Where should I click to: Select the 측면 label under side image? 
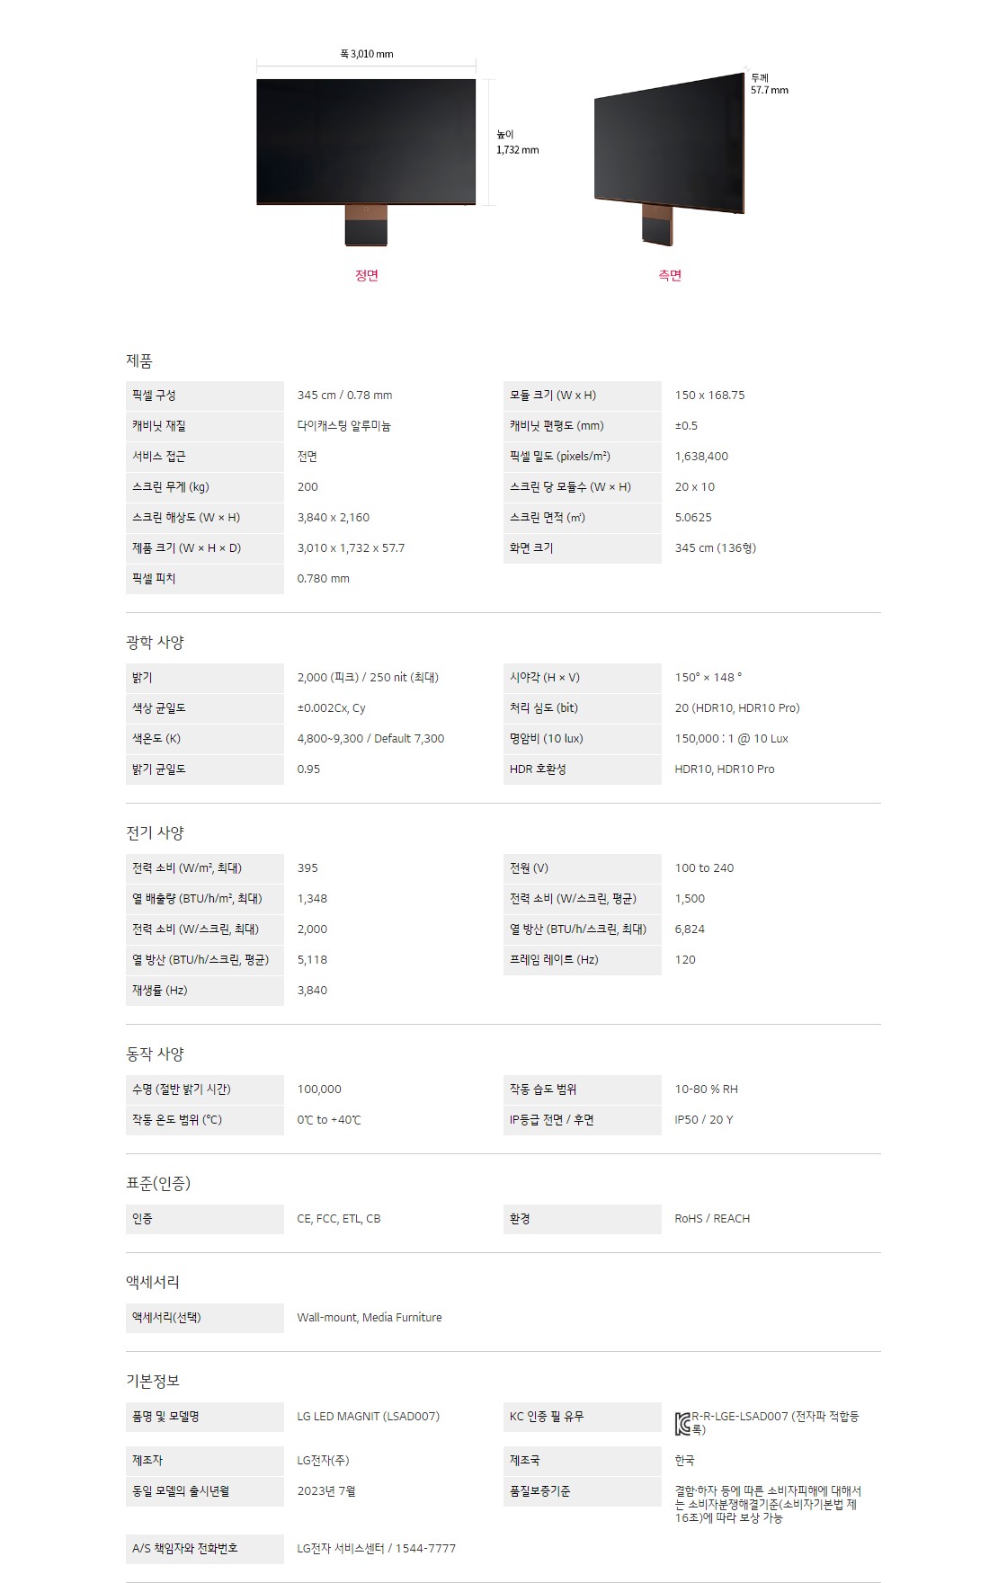click(670, 275)
